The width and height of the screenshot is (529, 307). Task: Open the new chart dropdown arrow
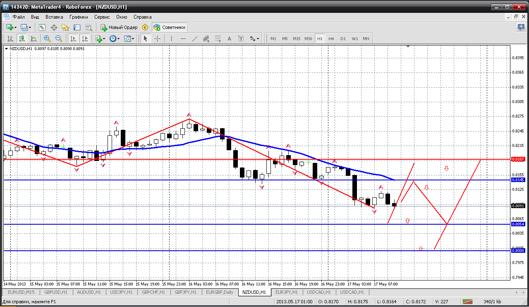pyautogui.click(x=16, y=27)
